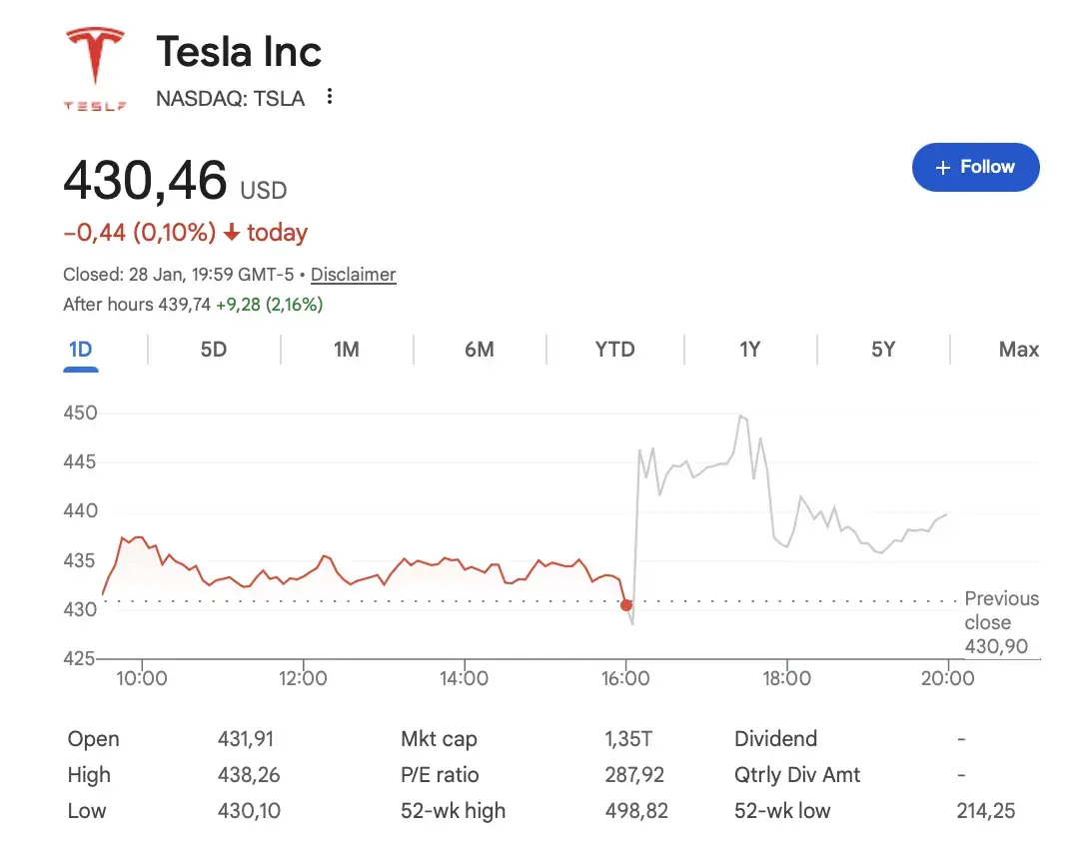Click the Tesla logo icon
Screen dimensions: 1069x841
click(x=95, y=62)
